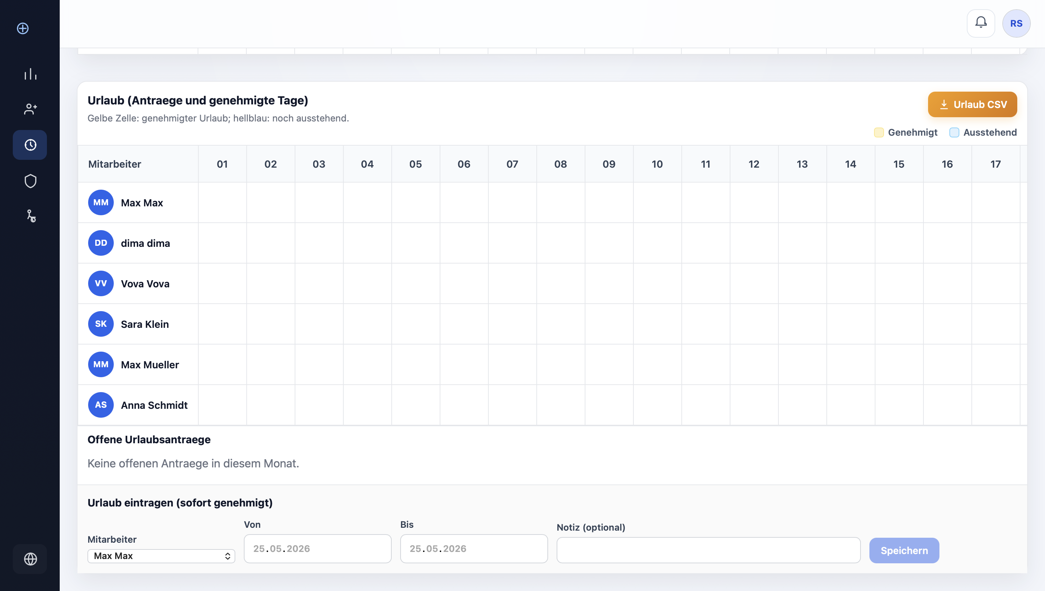Image resolution: width=1045 pixels, height=591 pixels.
Task: Click the Mitarbeiter column header
Action: pyautogui.click(x=138, y=164)
